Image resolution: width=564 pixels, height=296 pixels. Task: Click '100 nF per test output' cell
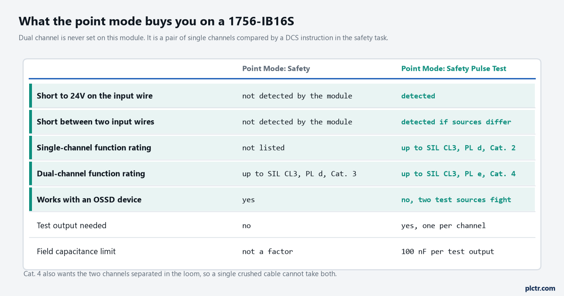pos(447,251)
